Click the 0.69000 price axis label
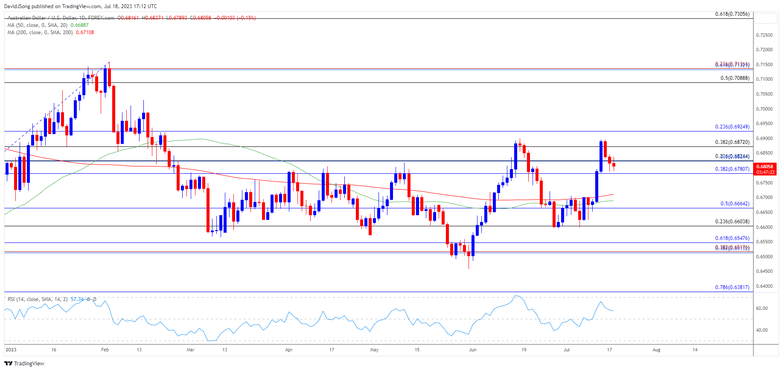 [x=764, y=139]
